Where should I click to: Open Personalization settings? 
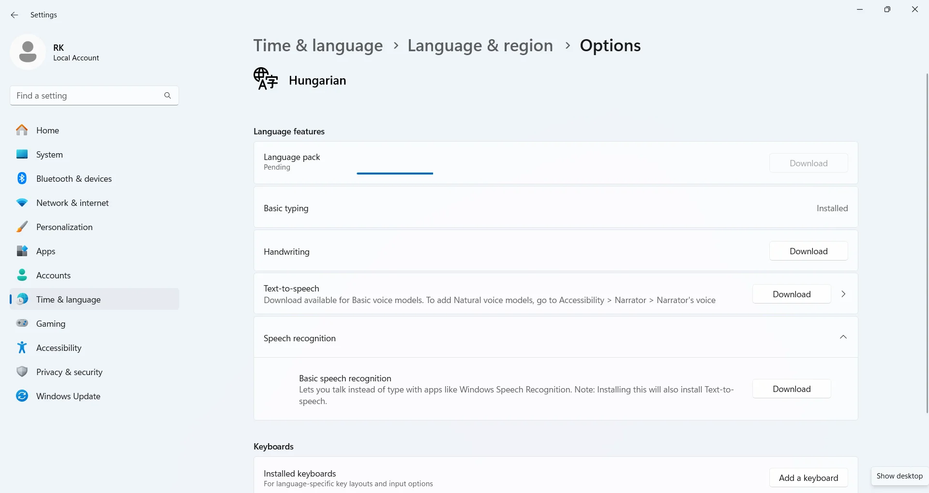click(94, 227)
